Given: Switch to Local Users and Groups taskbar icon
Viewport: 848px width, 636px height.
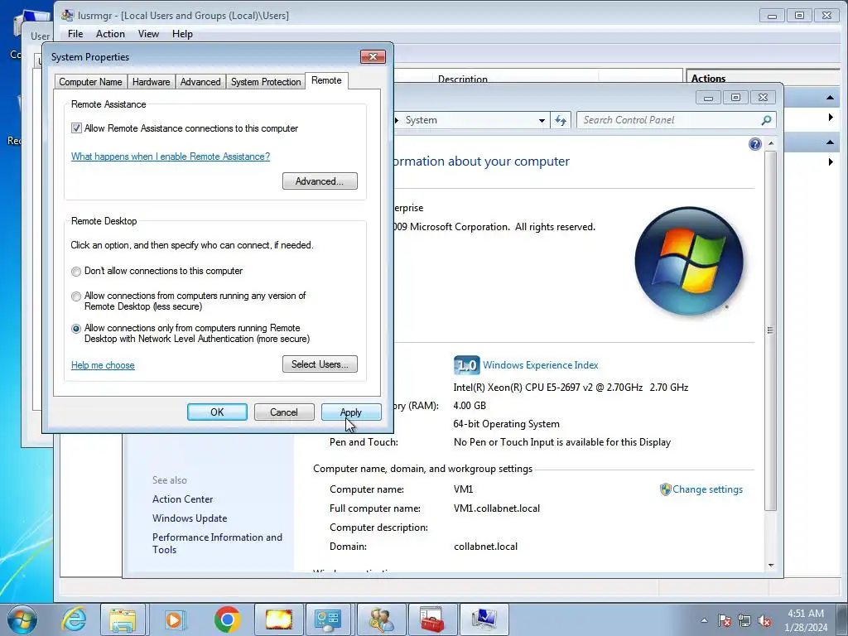Looking at the screenshot, I should coord(381,619).
